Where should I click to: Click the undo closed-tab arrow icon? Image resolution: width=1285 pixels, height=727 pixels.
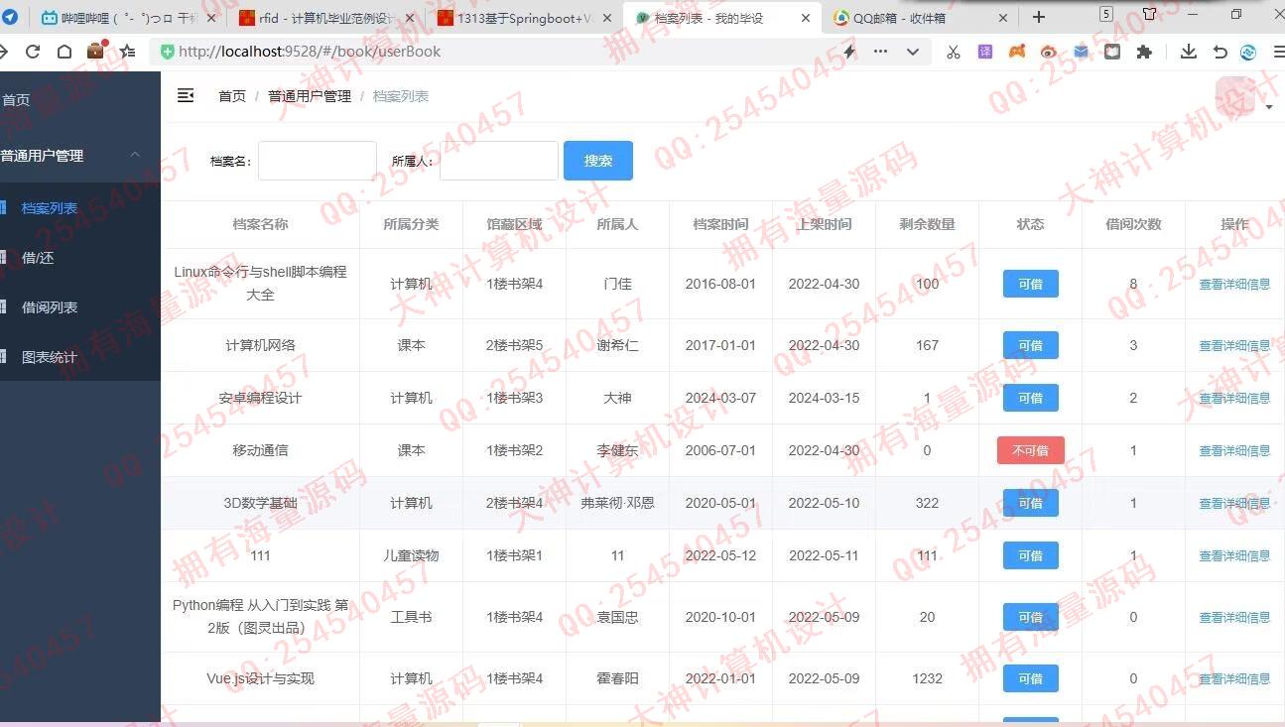click(1221, 52)
